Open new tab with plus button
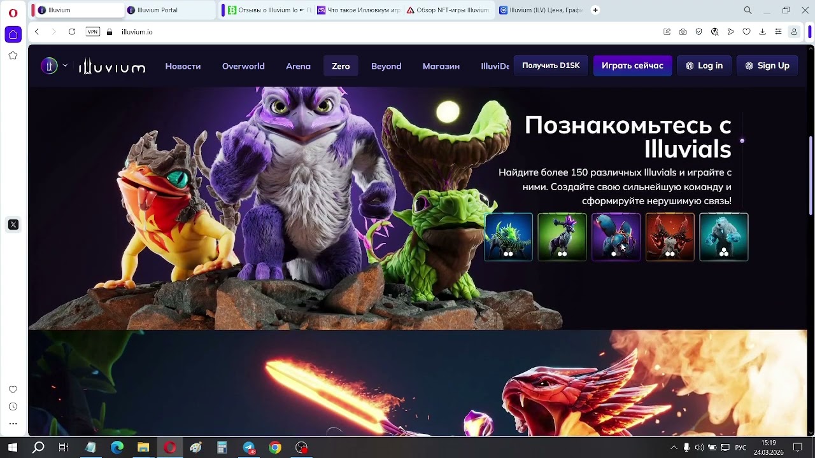 click(x=595, y=10)
